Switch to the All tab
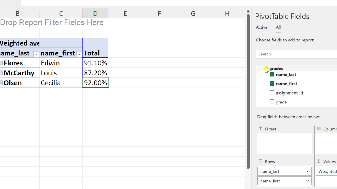Viewport: 337px width, 189px height. 278,27
